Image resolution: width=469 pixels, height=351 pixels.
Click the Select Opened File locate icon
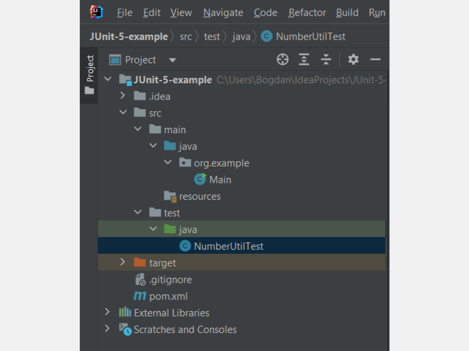(x=282, y=59)
